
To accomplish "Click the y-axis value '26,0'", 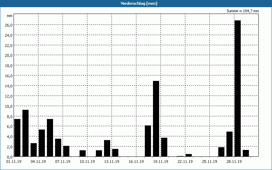I will (9, 25).
